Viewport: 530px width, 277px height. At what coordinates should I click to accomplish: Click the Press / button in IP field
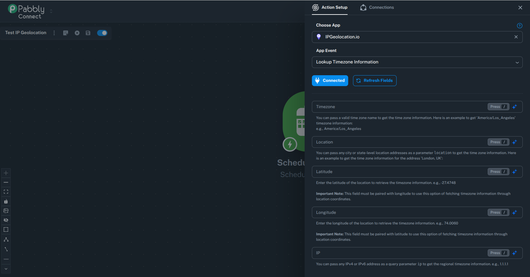[499, 253]
